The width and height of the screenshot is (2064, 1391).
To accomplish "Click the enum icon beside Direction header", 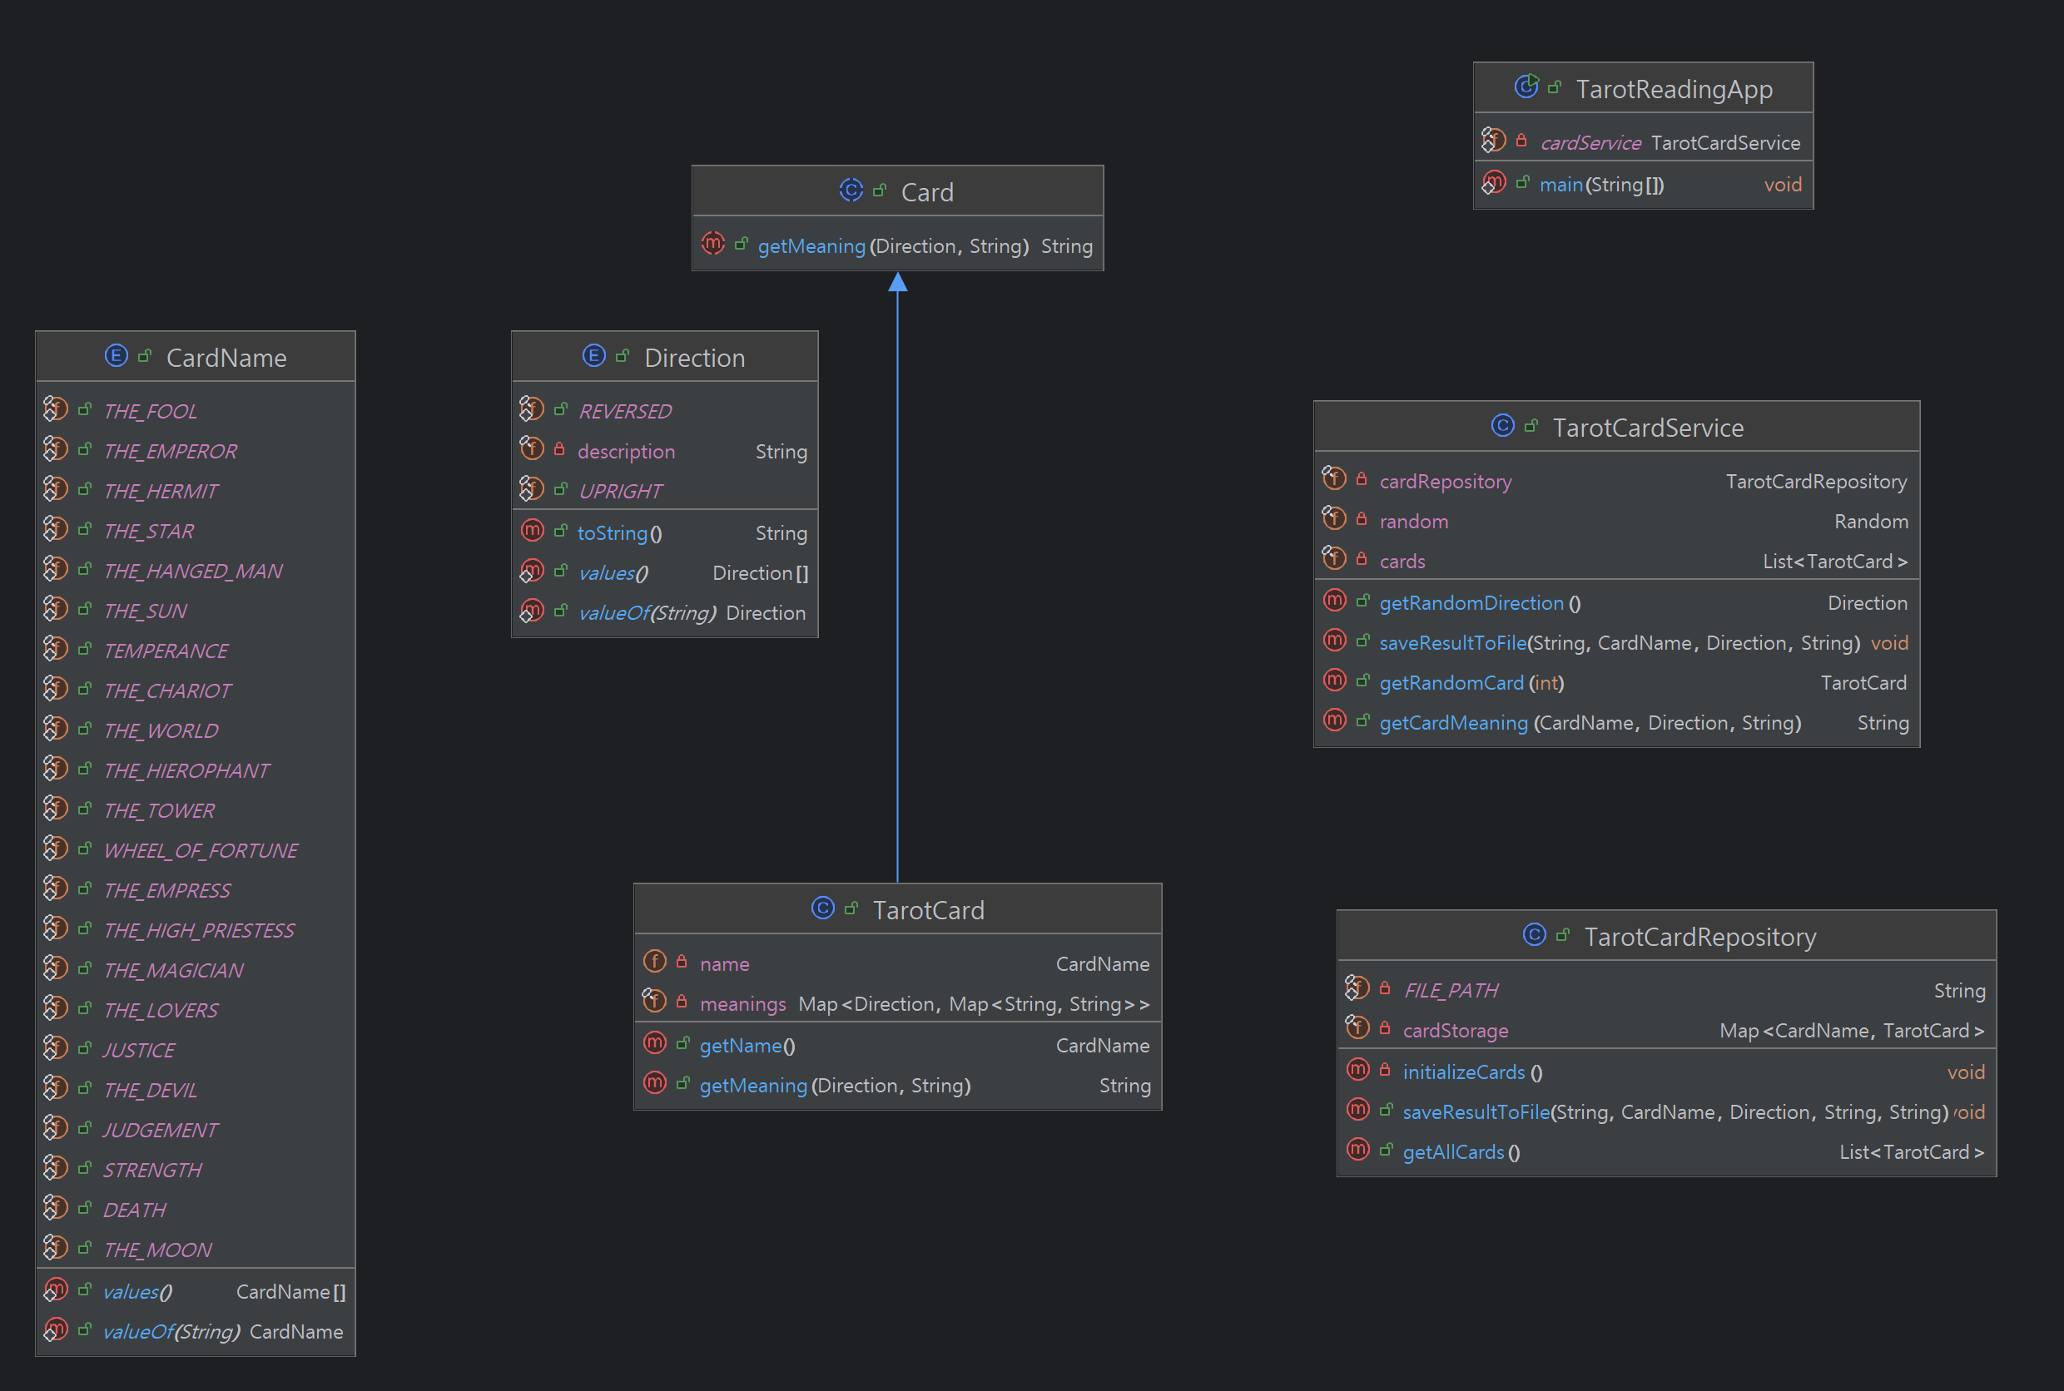I will [593, 357].
